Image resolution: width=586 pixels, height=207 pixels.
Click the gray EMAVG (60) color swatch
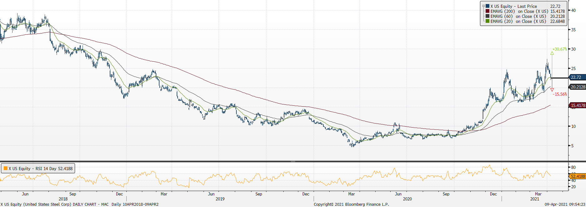[x=487, y=16]
